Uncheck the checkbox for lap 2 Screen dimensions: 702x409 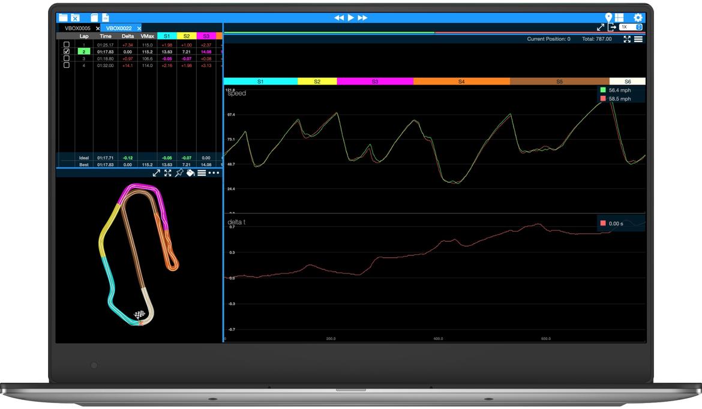tap(67, 52)
